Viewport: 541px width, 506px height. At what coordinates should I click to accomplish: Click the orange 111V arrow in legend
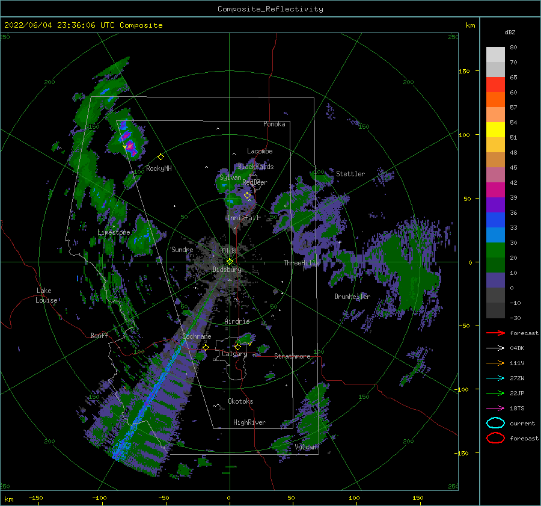(x=495, y=363)
